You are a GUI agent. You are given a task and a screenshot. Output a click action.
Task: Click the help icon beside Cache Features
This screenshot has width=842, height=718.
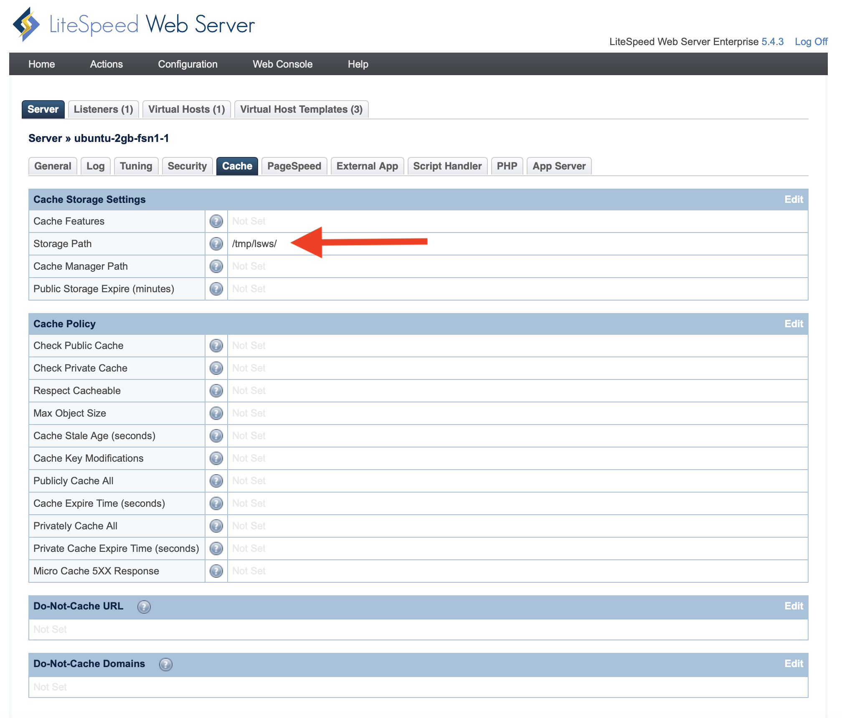point(216,221)
